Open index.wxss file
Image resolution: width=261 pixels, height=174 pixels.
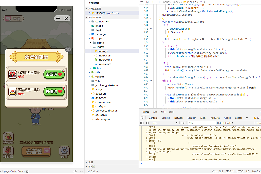click(112, 64)
